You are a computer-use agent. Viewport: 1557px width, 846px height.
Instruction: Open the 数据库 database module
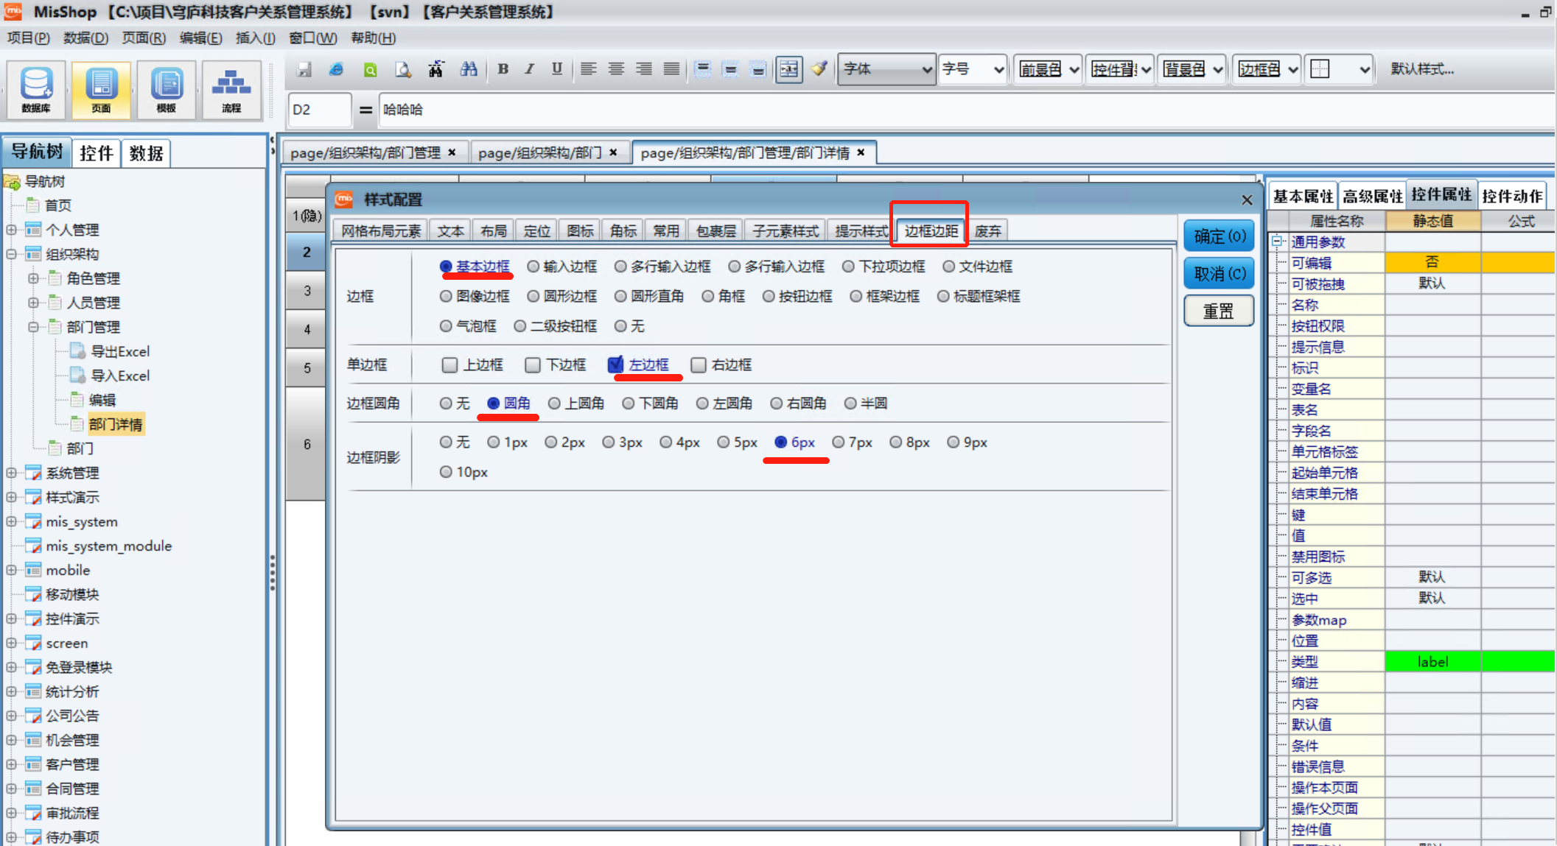point(35,89)
